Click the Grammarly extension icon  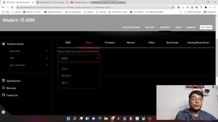(x=178, y=7)
